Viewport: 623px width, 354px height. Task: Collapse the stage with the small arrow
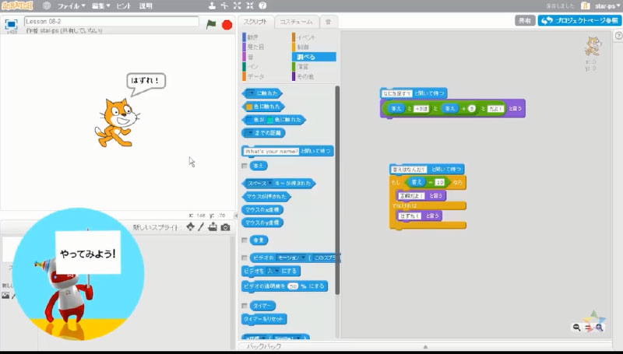pos(236,216)
